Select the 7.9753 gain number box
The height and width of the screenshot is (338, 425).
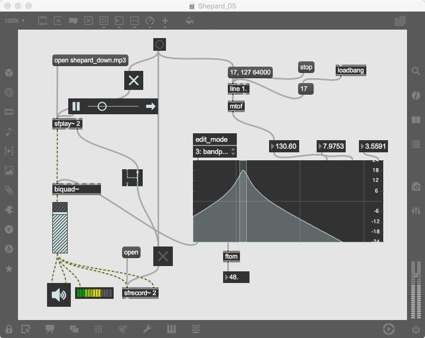point(331,146)
